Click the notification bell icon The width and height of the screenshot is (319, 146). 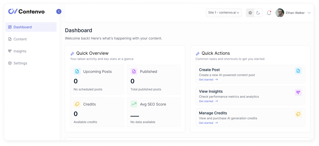point(269,13)
